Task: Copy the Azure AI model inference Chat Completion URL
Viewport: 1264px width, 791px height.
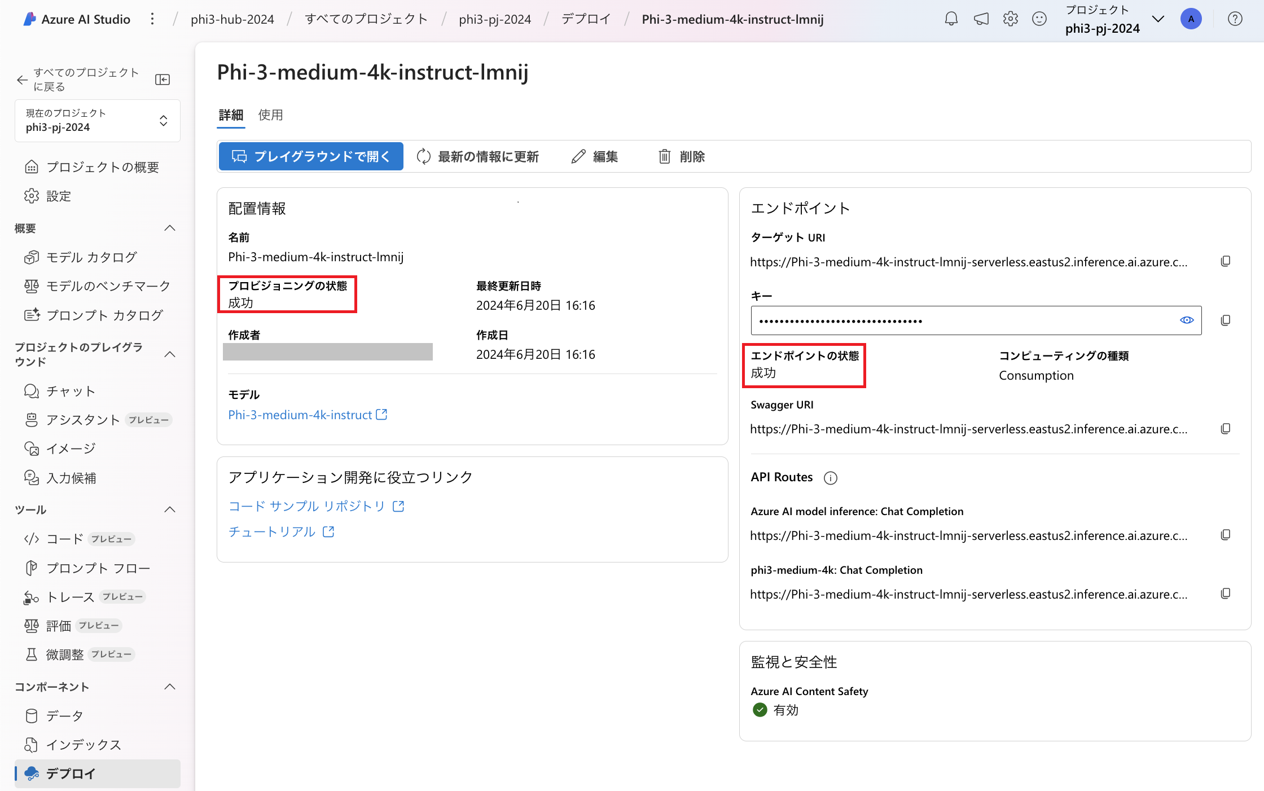Action: [1226, 535]
